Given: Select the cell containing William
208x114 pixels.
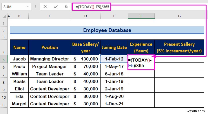Looking at the screenshot, I should pyautogui.click(x=19, y=74).
